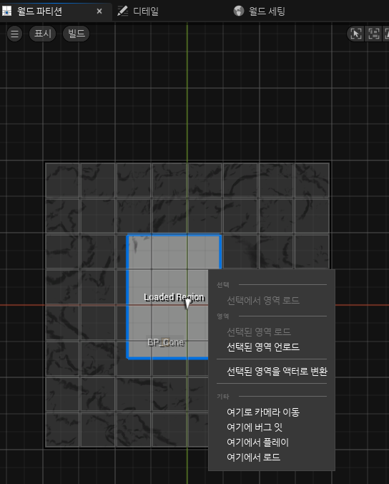Click the BP_Cone actor label

pos(166,342)
